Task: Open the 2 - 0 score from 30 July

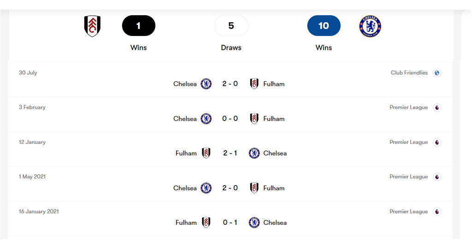Action: tap(230, 84)
